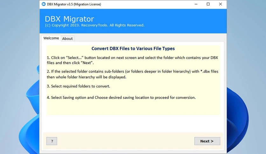Minimize the DBX Migrator window
Image resolution: width=266 pixels, height=154 pixels.
[x=196, y=4]
